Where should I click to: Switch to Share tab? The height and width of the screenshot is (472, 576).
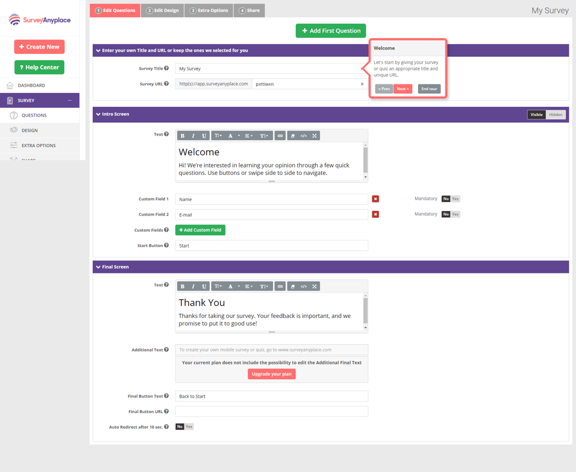249,10
